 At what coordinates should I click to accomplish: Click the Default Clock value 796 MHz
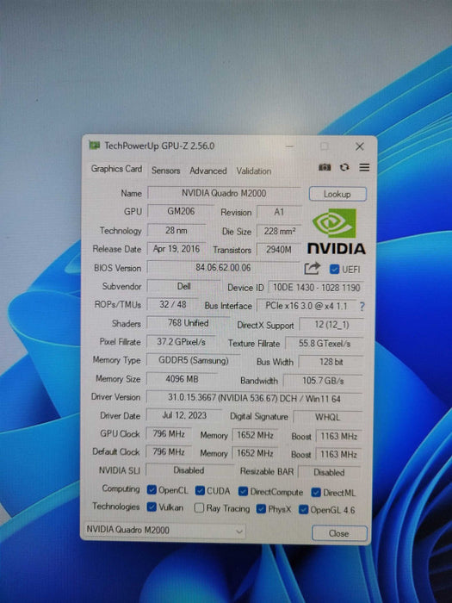point(169,451)
